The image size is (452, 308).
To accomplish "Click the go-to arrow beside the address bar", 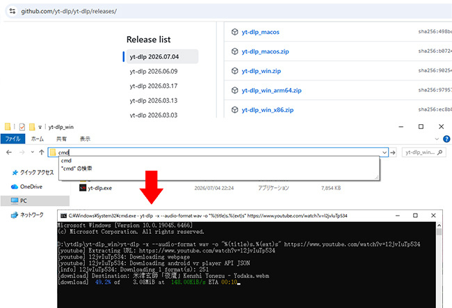I will pyautogui.click(x=393, y=153).
